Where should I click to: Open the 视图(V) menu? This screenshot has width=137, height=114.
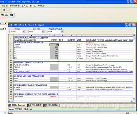click(5, 6)
